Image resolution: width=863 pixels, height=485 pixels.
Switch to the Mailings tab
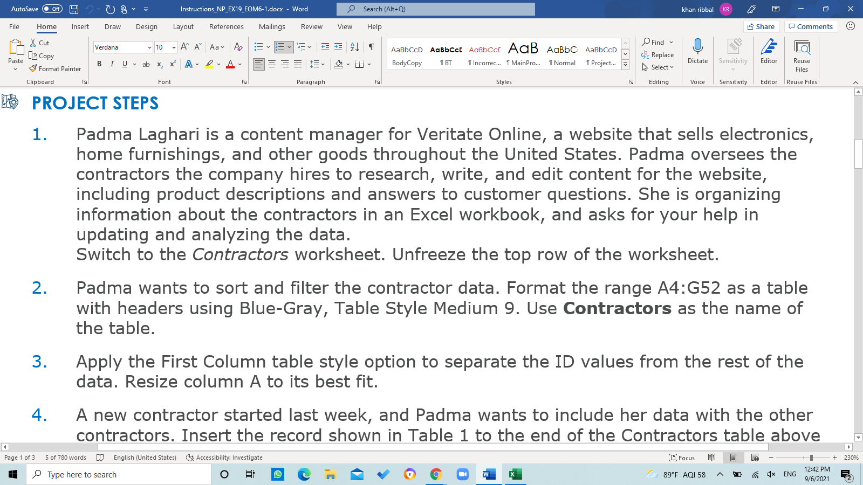272,26
